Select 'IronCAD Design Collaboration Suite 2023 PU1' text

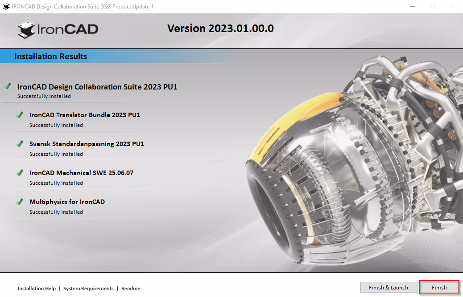[x=97, y=87]
